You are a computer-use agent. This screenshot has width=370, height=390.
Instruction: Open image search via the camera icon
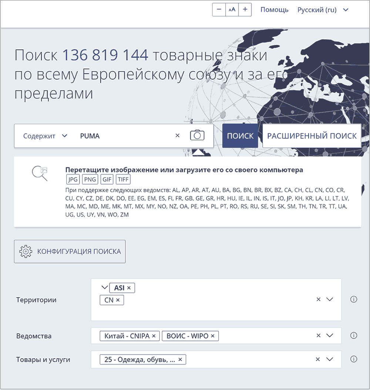pos(197,135)
